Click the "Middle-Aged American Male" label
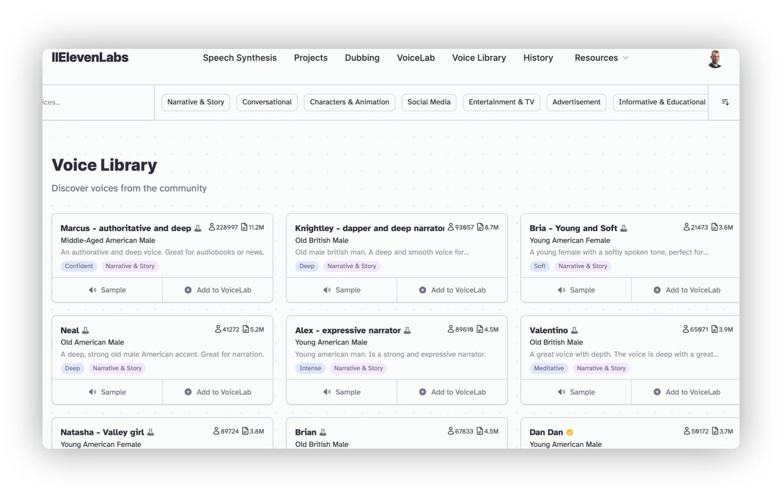 tap(108, 240)
